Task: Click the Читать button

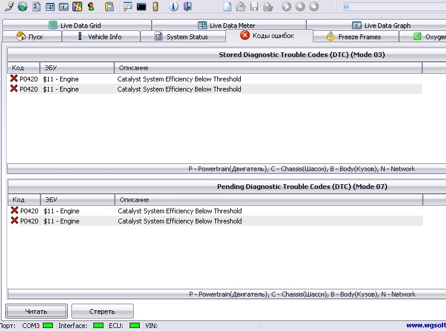Action: coord(36,311)
